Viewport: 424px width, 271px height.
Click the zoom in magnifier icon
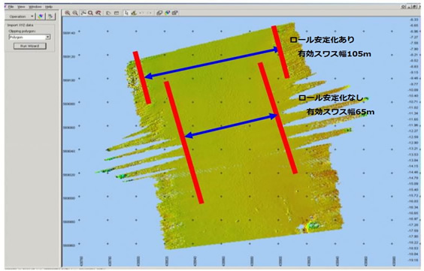tap(68, 13)
